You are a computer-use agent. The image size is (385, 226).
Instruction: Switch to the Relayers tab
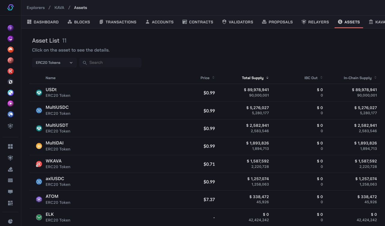click(x=315, y=22)
